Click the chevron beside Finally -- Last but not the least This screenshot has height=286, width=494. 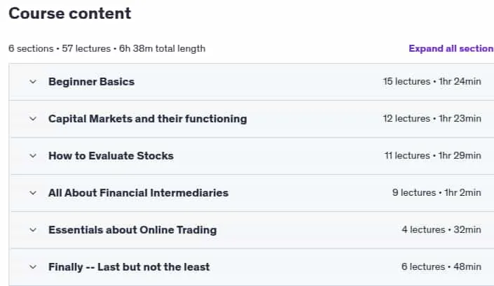(33, 267)
